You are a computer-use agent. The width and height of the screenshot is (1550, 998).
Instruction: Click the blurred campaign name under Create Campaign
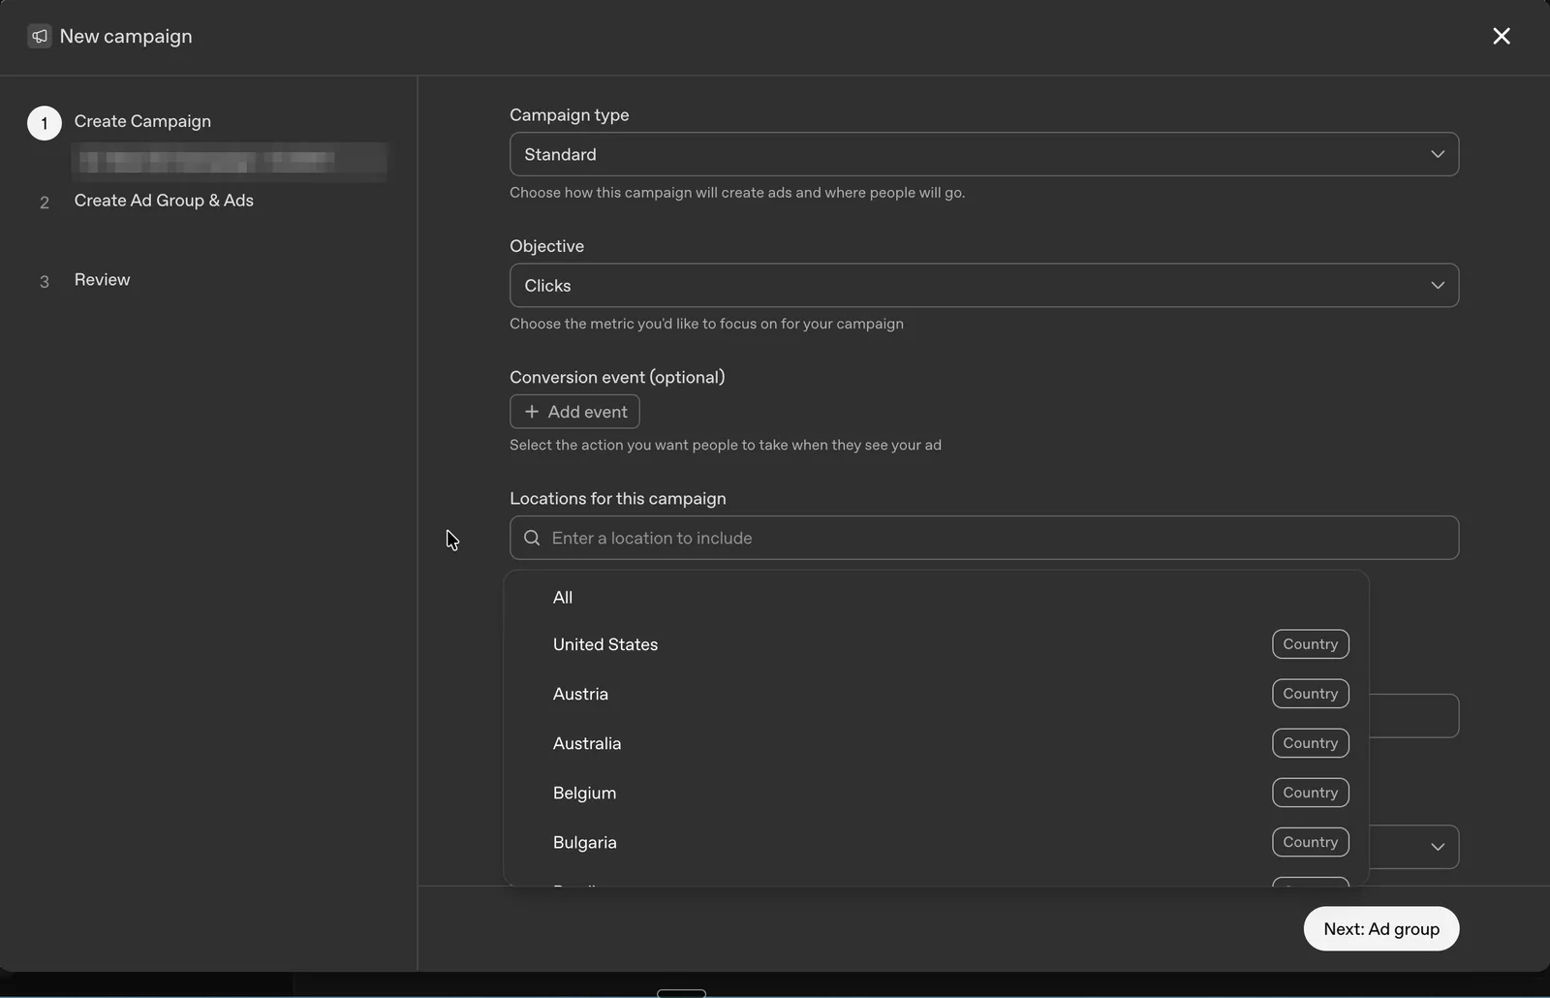coord(231,161)
